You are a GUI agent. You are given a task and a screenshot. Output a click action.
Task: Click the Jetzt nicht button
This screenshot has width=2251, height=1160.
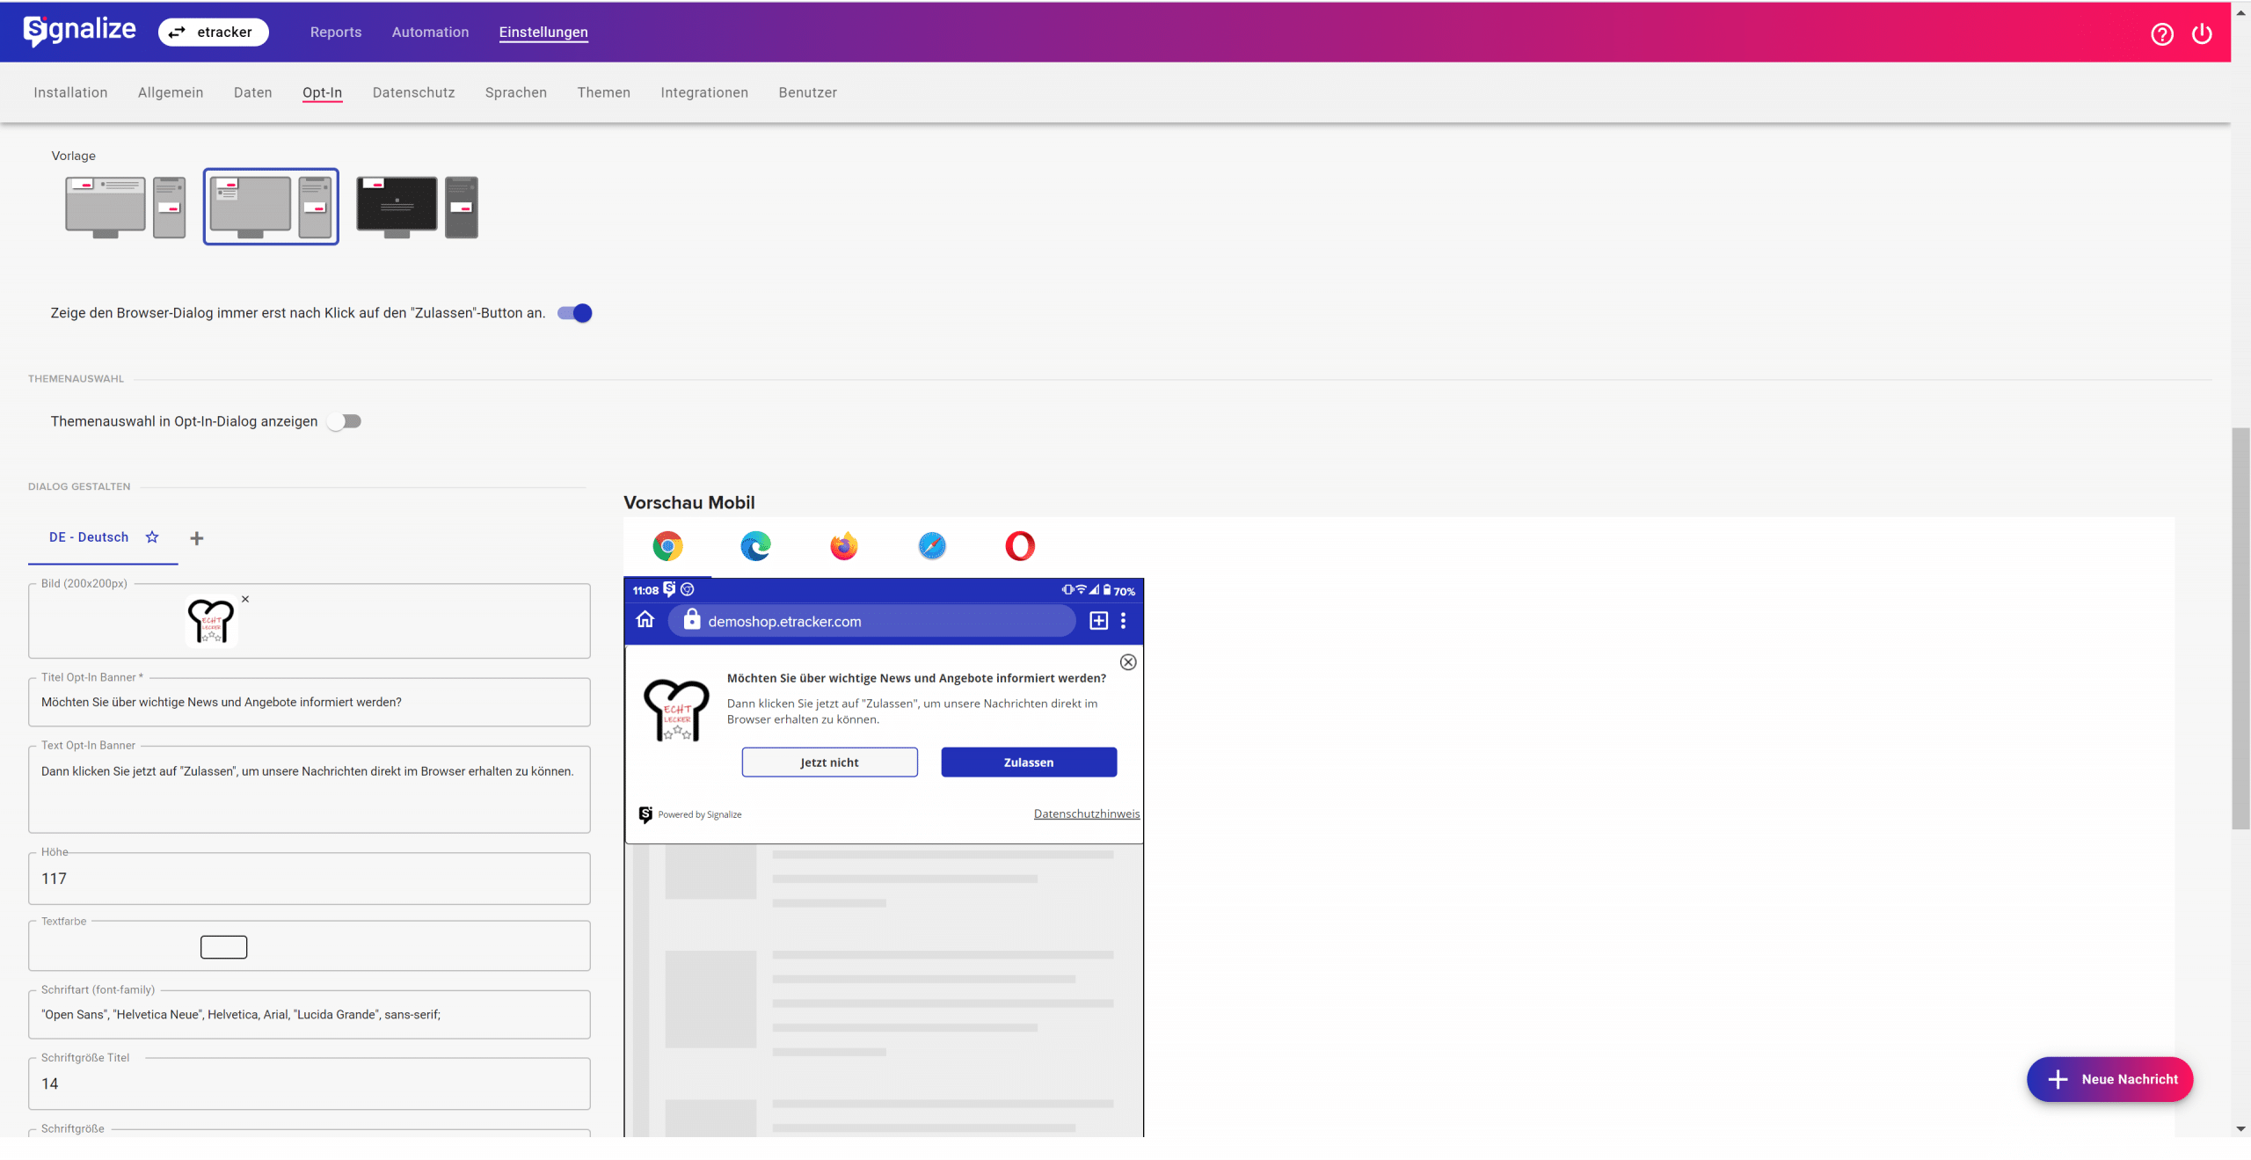(830, 762)
